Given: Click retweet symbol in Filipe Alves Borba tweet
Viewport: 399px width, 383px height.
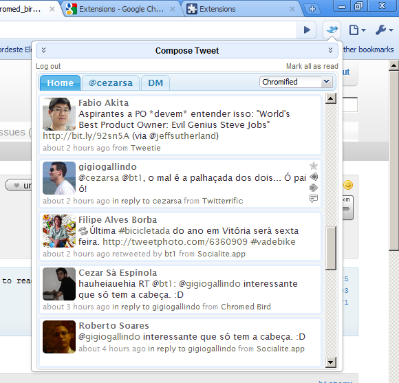Looking at the screenshot, I should [x=83, y=231].
